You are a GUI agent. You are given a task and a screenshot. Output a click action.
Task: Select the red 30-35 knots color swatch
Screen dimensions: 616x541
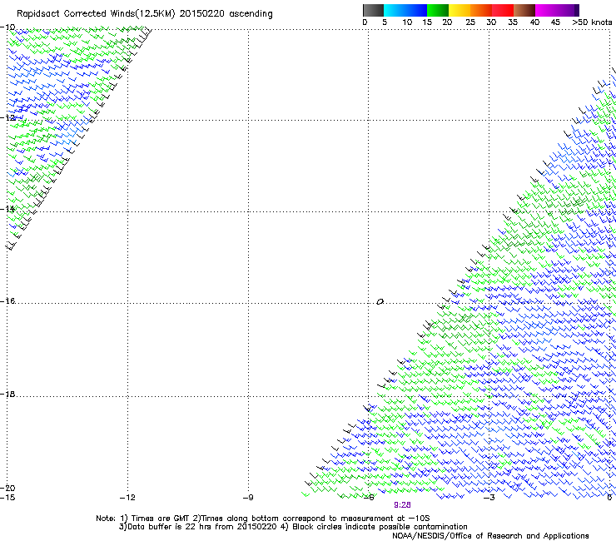click(503, 10)
